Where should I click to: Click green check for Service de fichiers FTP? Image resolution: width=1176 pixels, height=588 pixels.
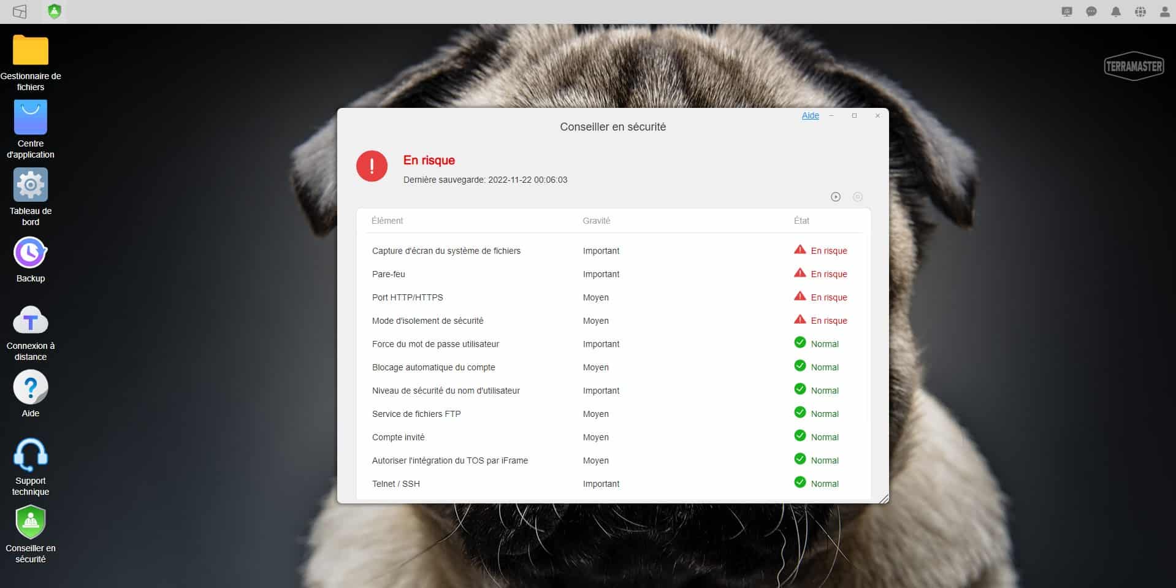(x=800, y=412)
